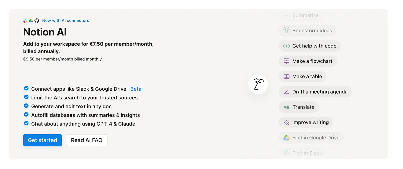Screen dimensions: 403x169
Task: Click the table grid icon
Action: tap(286, 76)
